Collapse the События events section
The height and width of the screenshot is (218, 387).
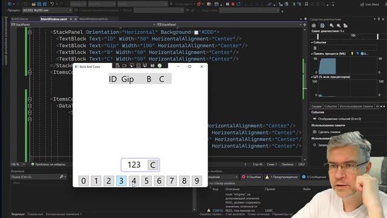click(312, 42)
